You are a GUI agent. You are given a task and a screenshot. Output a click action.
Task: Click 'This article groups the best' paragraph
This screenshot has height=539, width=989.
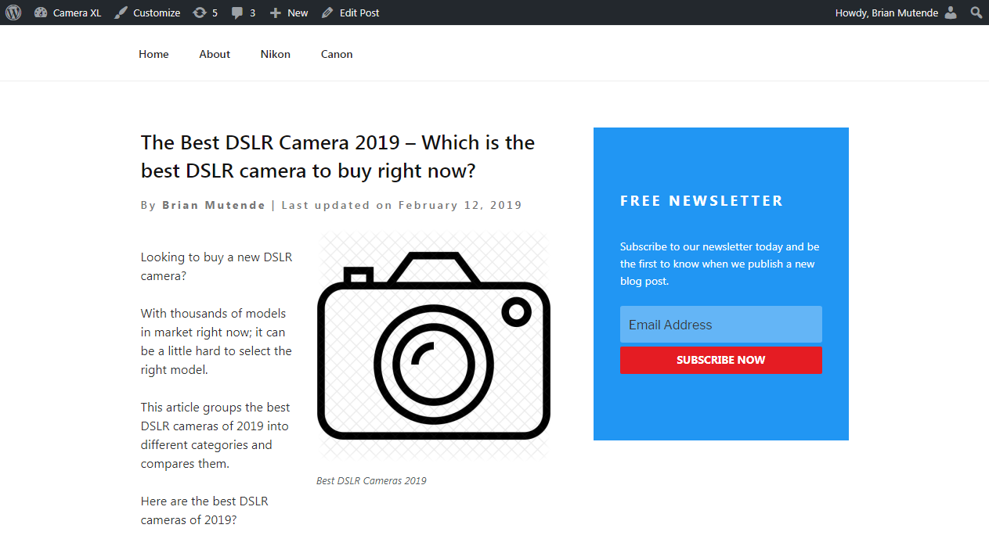[x=215, y=435]
